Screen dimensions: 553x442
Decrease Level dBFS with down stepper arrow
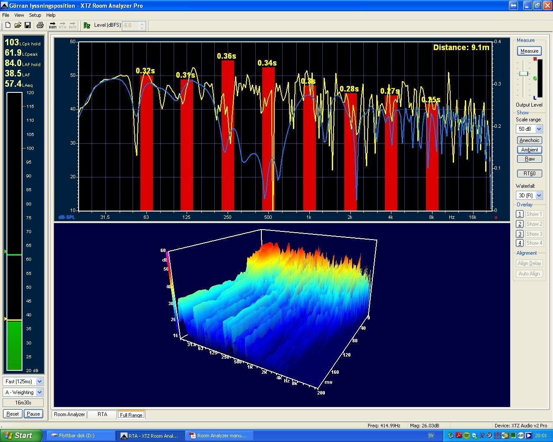(x=142, y=28)
